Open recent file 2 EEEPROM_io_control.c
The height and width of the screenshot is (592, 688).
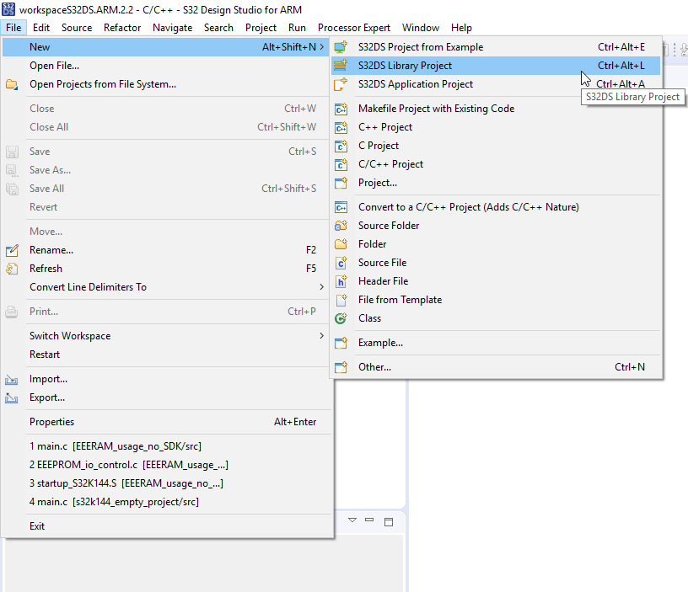click(x=167, y=465)
